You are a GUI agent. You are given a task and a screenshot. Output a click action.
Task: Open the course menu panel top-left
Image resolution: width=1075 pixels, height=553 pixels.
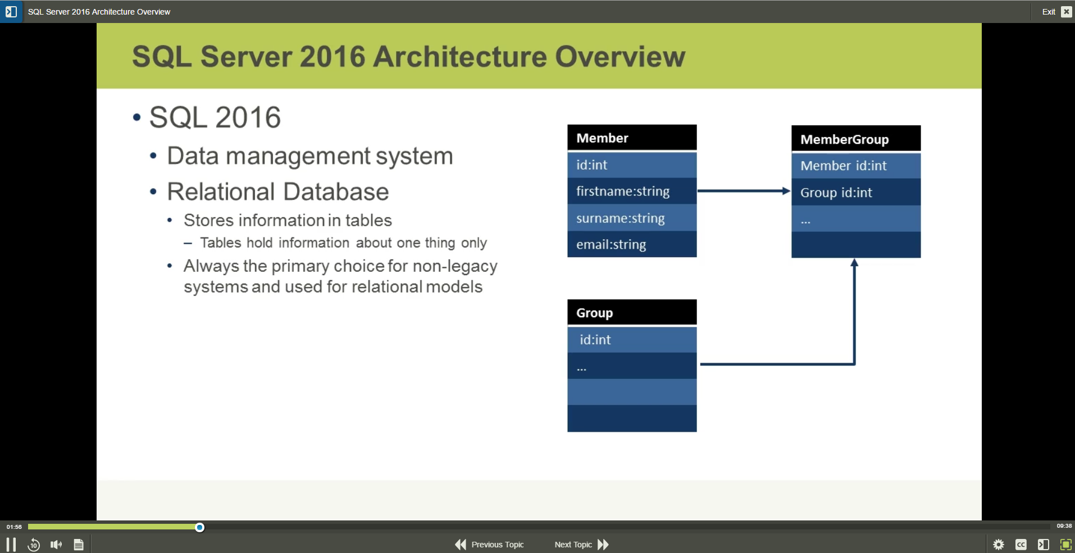coord(11,11)
